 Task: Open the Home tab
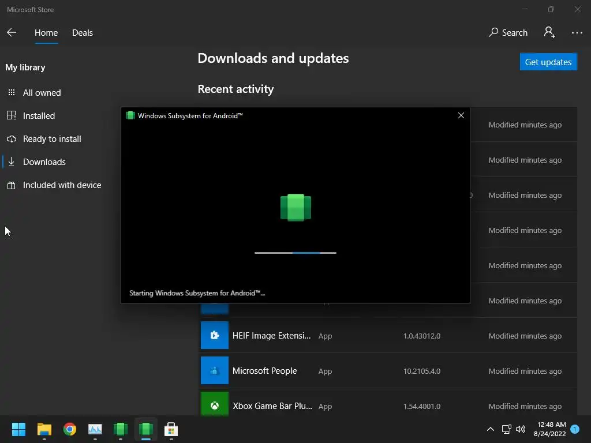coord(46,33)
